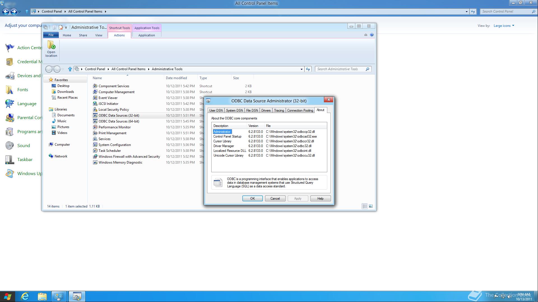Expand the Administrative Tools address bar dropdown
This screenshot has width=538, height=302.
coord(302,69)
